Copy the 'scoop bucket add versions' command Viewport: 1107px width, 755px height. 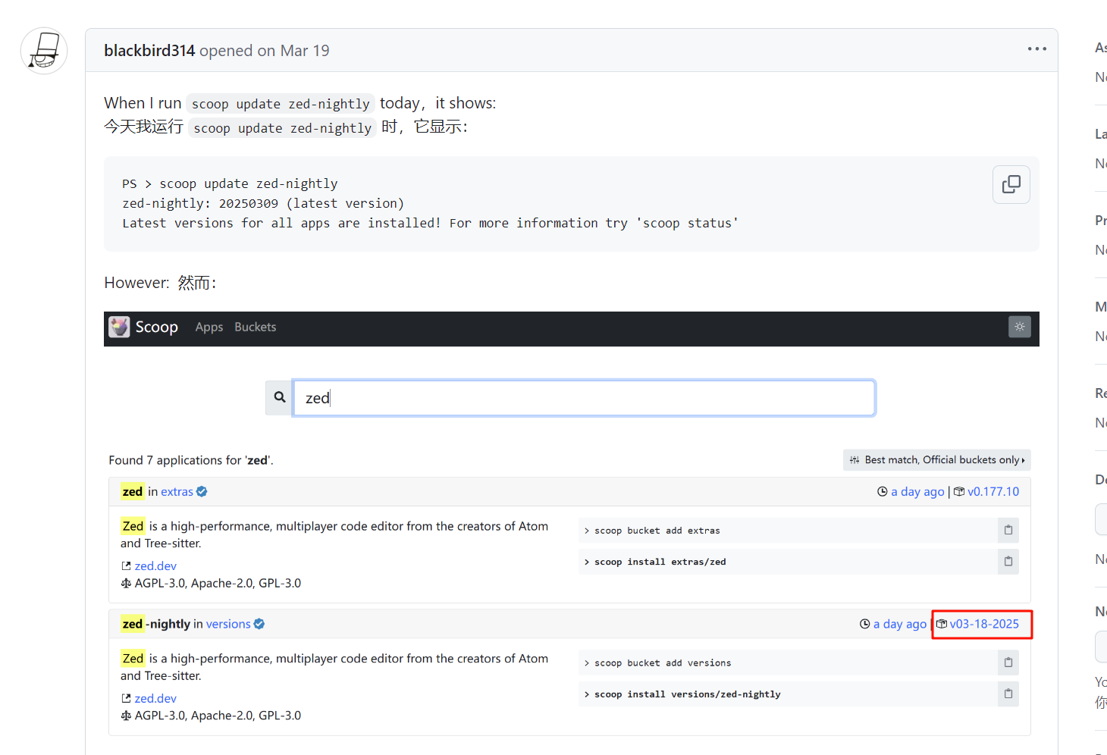click(1008, 663)
